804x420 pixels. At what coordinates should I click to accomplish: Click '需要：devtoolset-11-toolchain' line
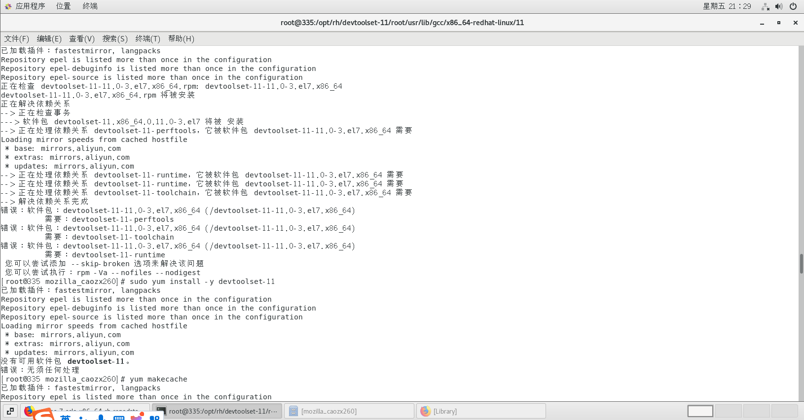click(110, 237)
